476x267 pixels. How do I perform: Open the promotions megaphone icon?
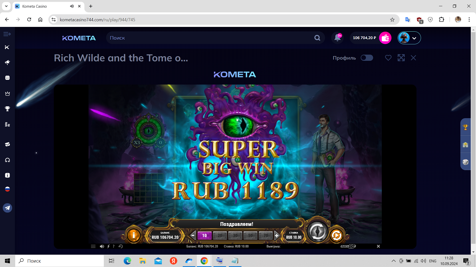pyautogui.click(x=7, y=62)
